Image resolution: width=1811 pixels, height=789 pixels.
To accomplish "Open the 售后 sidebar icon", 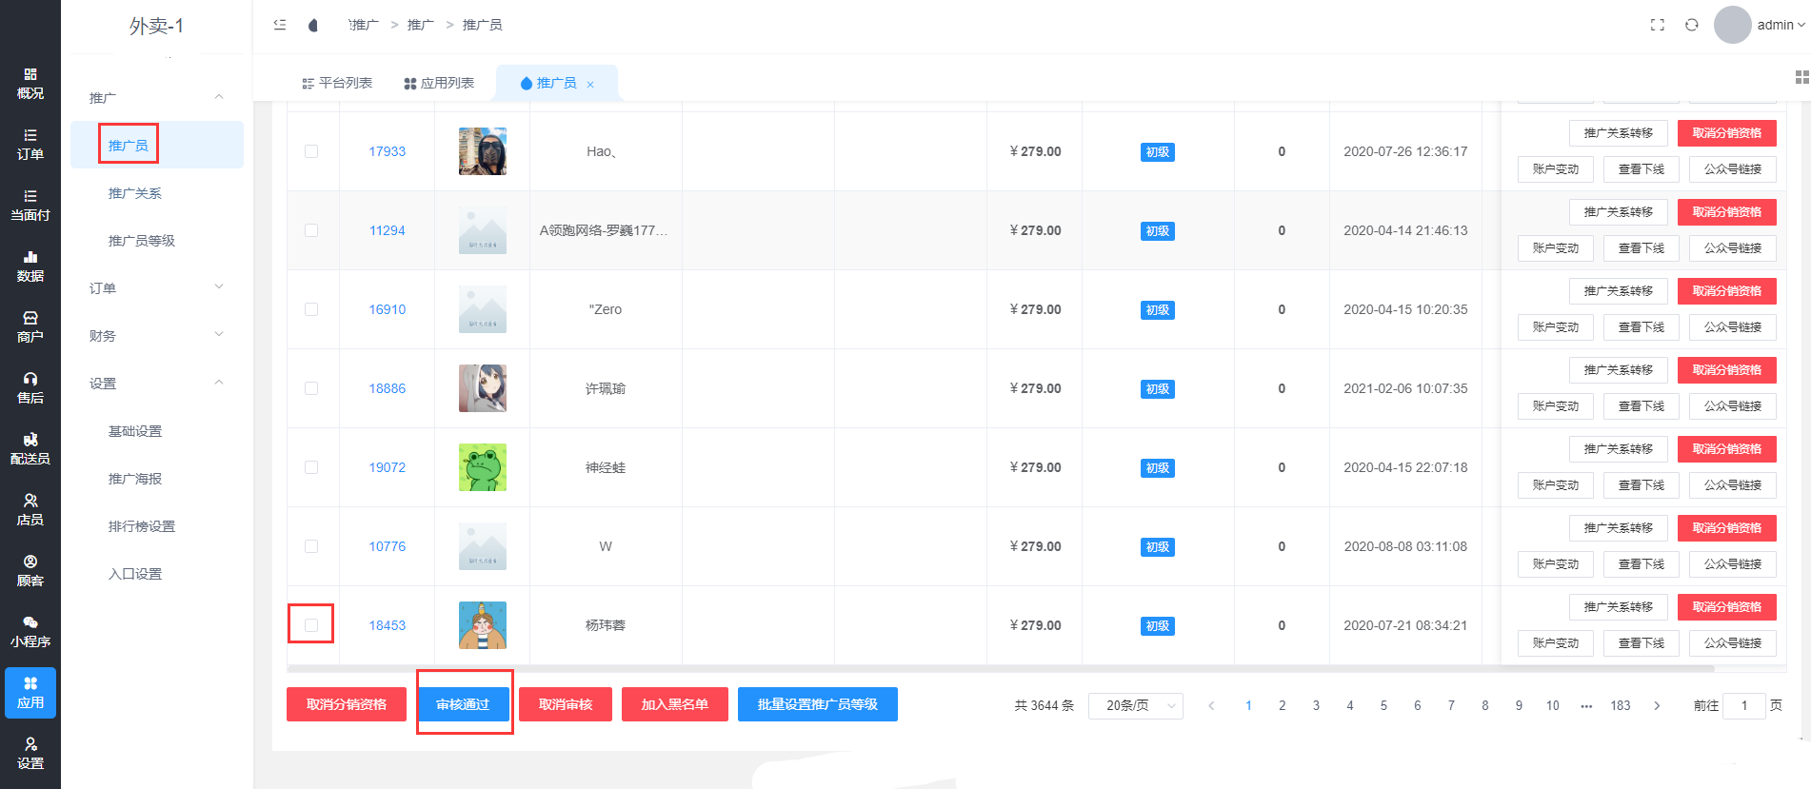I will pos(30,388).
